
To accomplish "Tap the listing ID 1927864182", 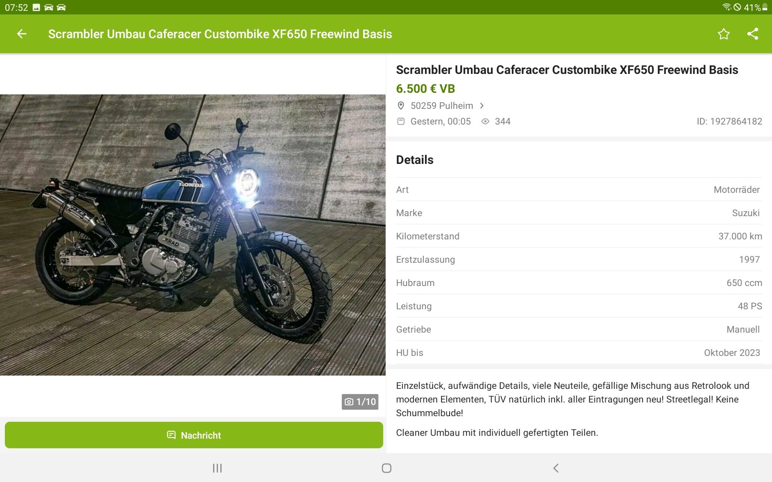I will 729,121.
